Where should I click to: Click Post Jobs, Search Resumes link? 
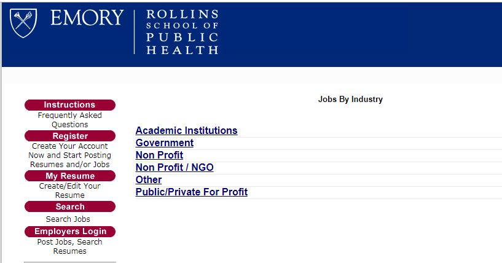pyautogui.click(x=69, y=246)
